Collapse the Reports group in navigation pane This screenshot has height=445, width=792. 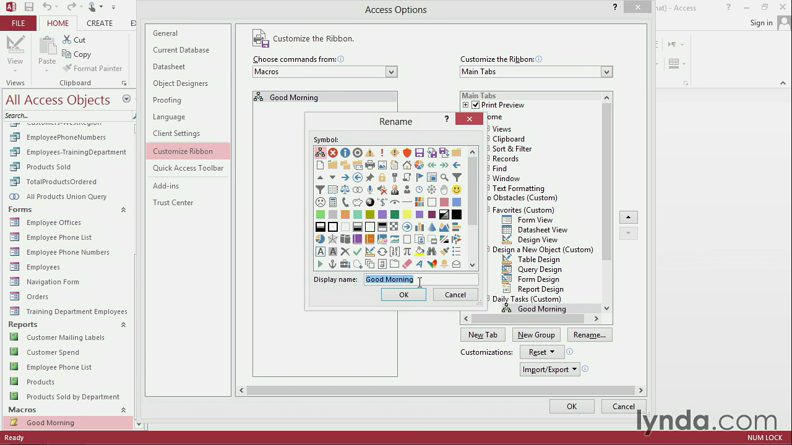tap(123, 324)
